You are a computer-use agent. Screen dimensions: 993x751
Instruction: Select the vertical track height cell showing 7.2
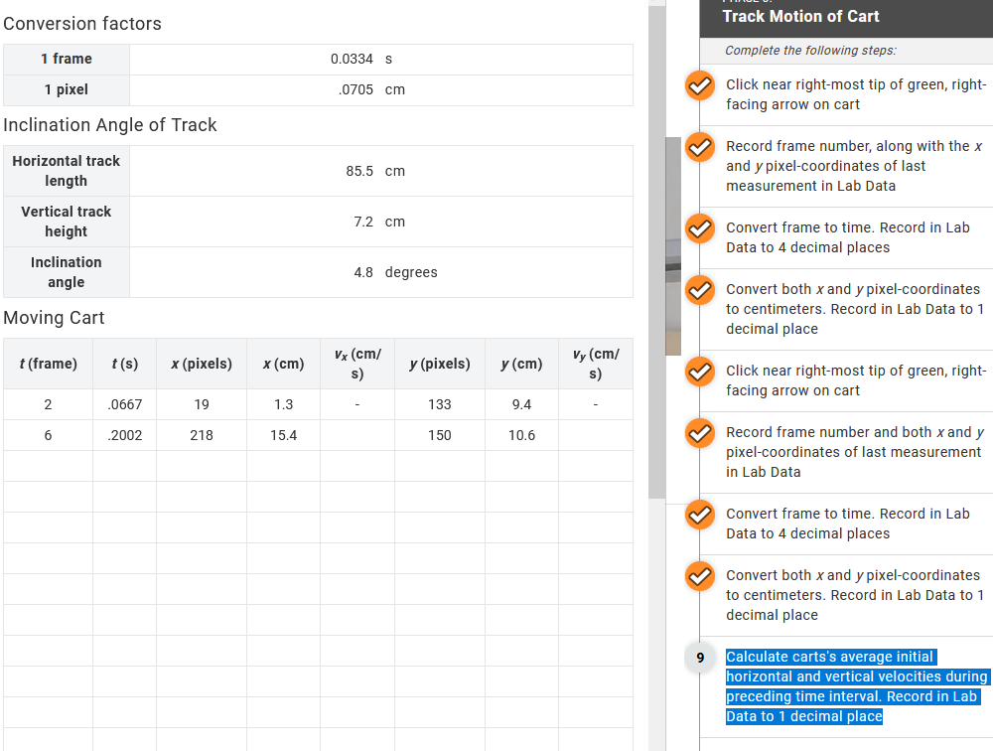pyautogui.click(x=380, y=222)
